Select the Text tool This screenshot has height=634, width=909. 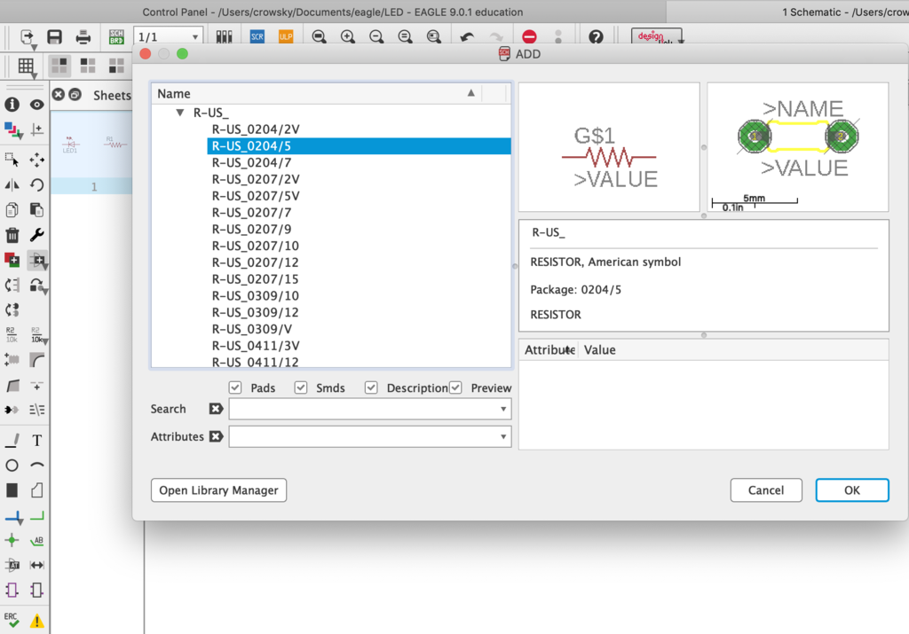coord(36,441)
